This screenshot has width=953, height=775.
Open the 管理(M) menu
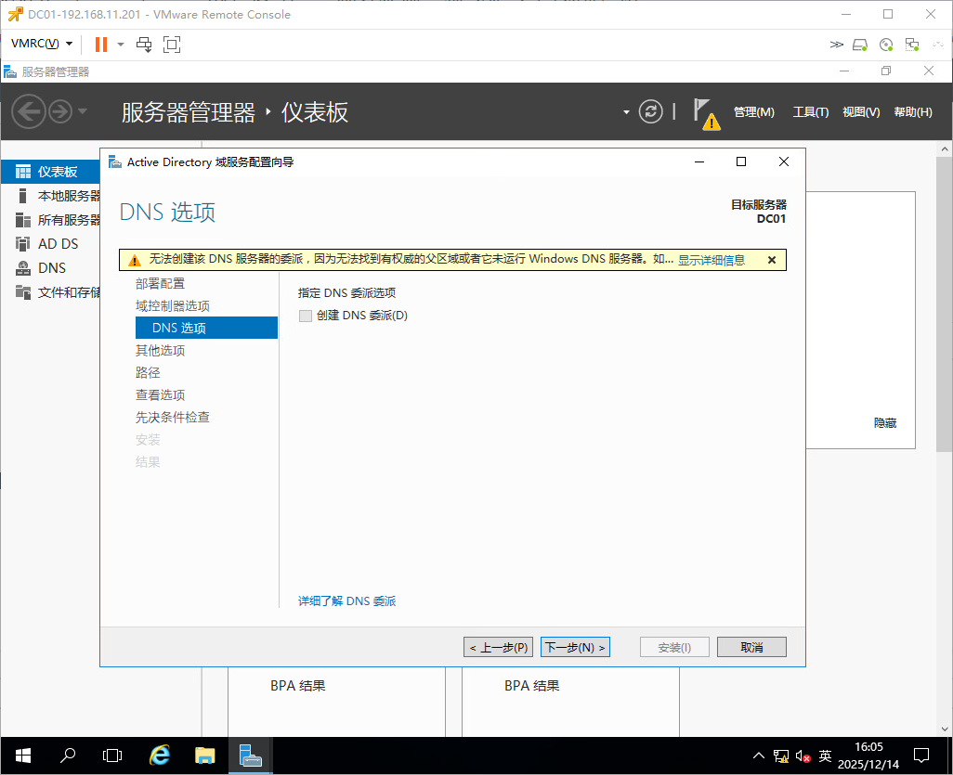(x=753, y=111)
